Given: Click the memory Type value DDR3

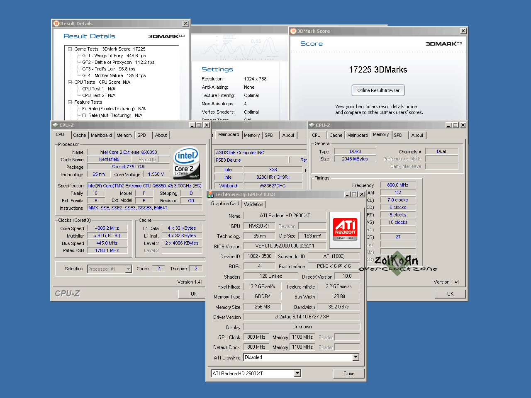Looking at the screenshot, I should [x=355, y=151].
